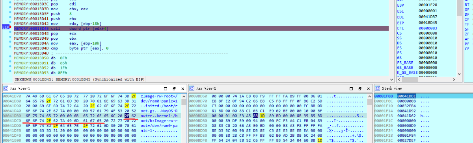Screen dimensions: 473x143
Task: Maximize the Hex View-1 panel
Action: pos(166,89)
